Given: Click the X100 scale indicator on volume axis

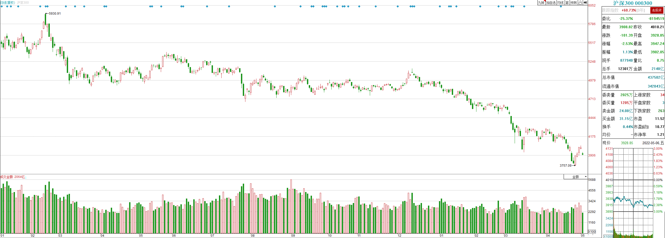Looking at the screenshot, I should pyautogui.click(x=592, y=232).
